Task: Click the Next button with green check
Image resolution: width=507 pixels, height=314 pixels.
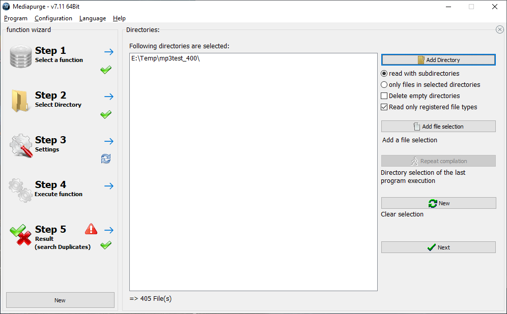Action: (438, 247)
